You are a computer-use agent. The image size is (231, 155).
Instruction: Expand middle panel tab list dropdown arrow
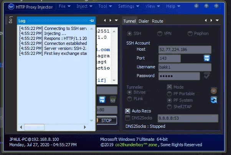pyautogui.click(x=116, y=20)
